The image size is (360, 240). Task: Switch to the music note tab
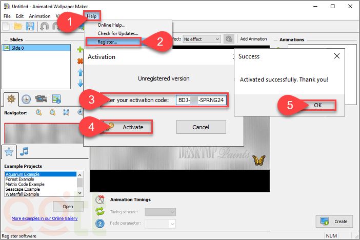[24, 151]
